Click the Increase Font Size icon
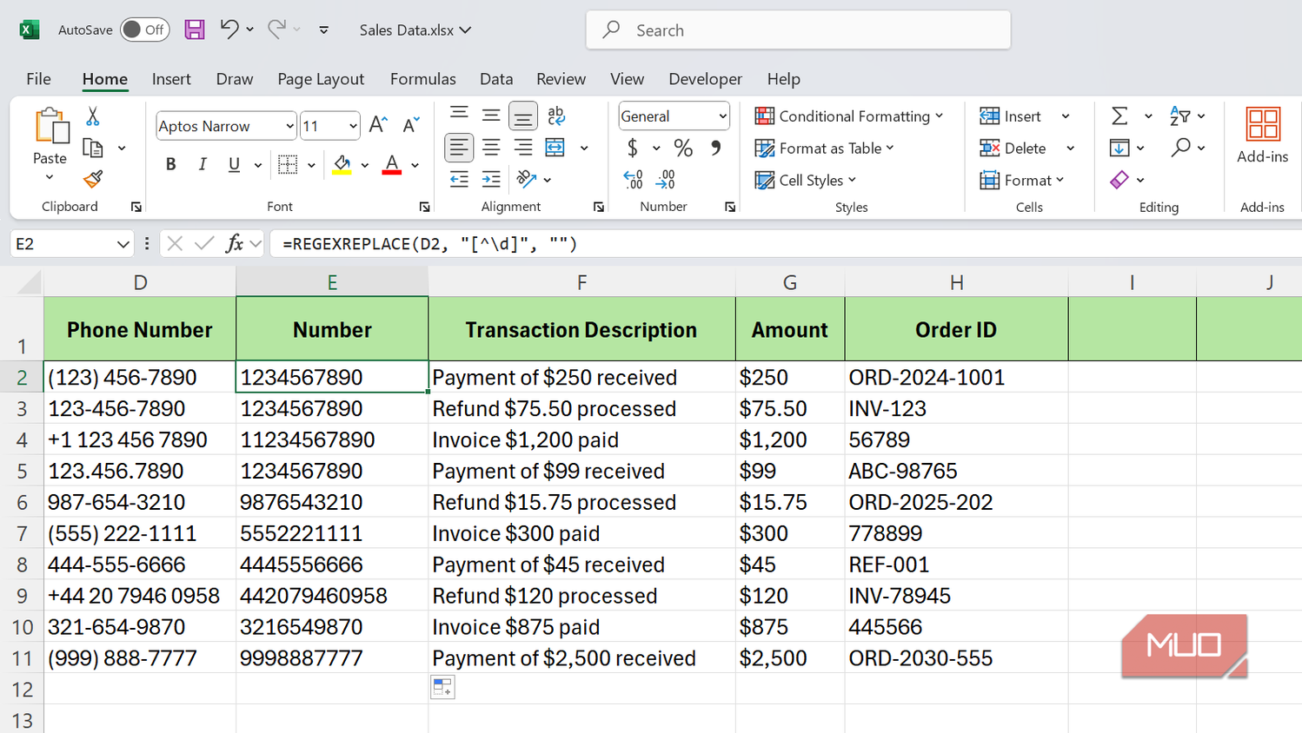 pos(378,125)
